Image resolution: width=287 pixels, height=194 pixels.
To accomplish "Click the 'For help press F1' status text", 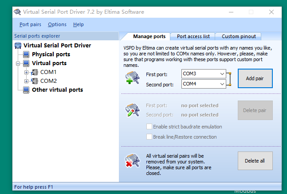I will coord(34,187).
